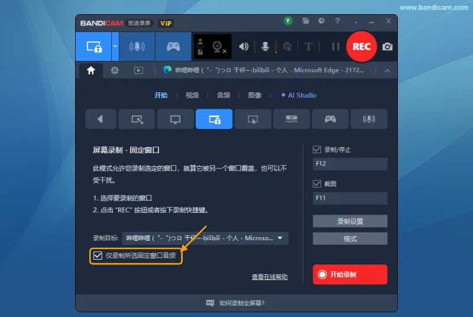Select the 音频 tab
The width and height of the screenshot is (473, 317).
(223, 95)
